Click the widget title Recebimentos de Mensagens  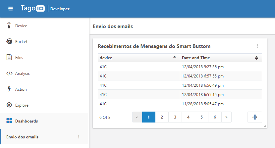(x=154, y=46)
